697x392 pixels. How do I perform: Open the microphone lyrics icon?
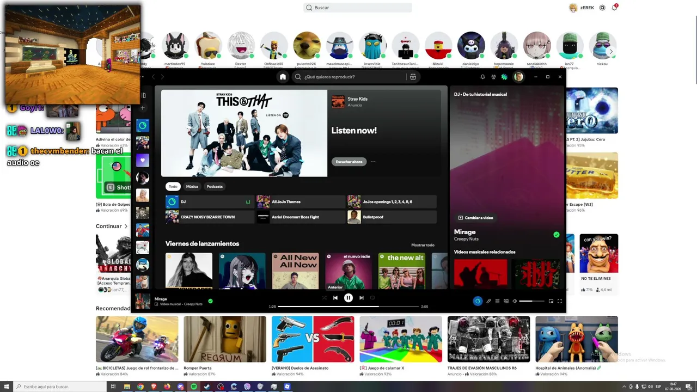[x=488, y=301]
